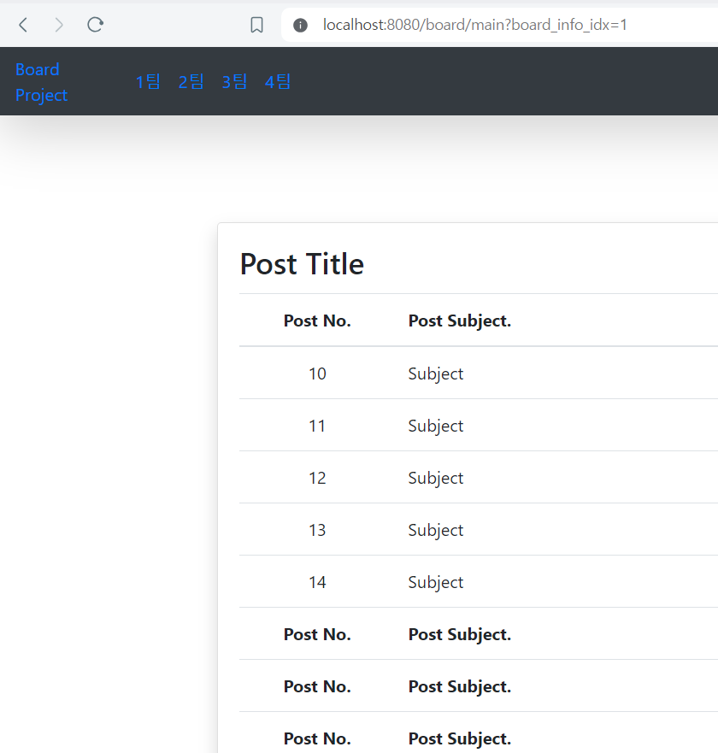718x753 pixels.
Task: Select post number 13 cell
Action: (x=317, y=530)
